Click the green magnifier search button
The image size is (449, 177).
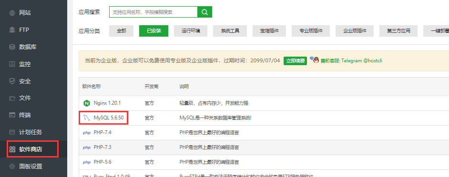pos(205,12)
